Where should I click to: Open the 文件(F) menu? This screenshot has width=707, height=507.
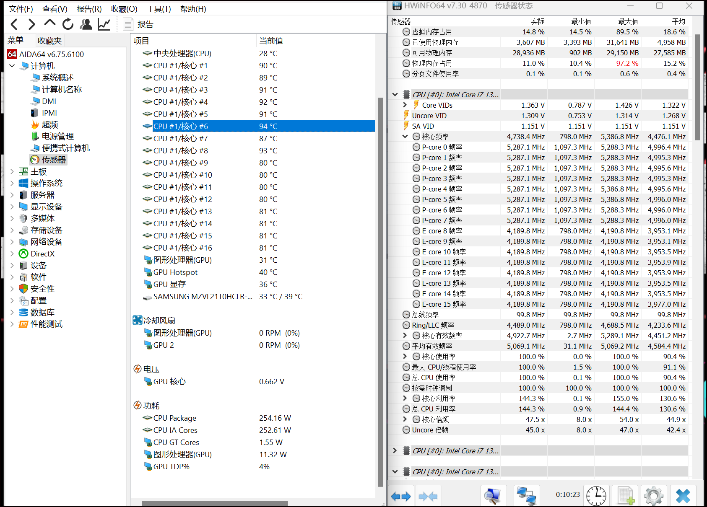pos(21,9)
